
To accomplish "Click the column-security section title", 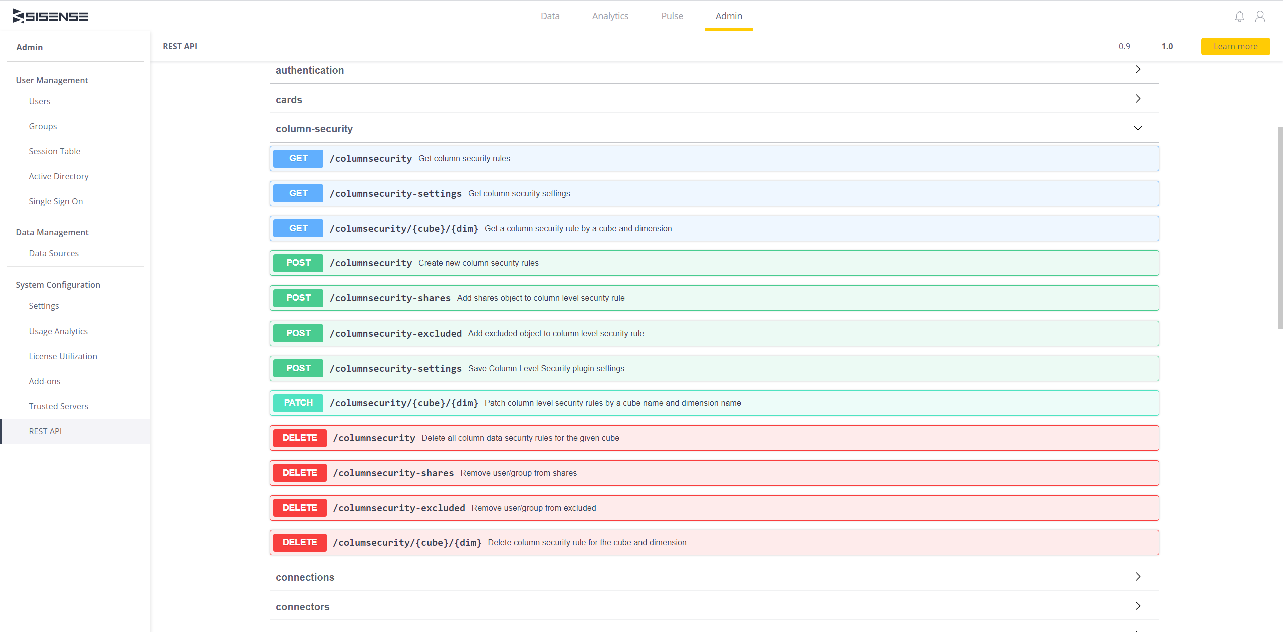I will coord(314,129).
